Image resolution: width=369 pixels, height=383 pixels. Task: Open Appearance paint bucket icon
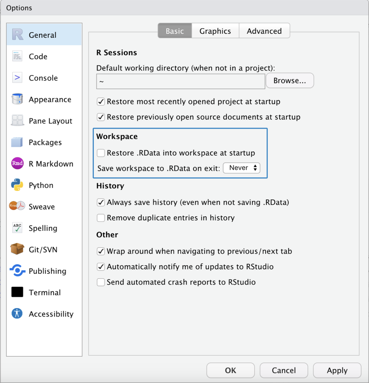pyautogui.click(x=17, y=99)
